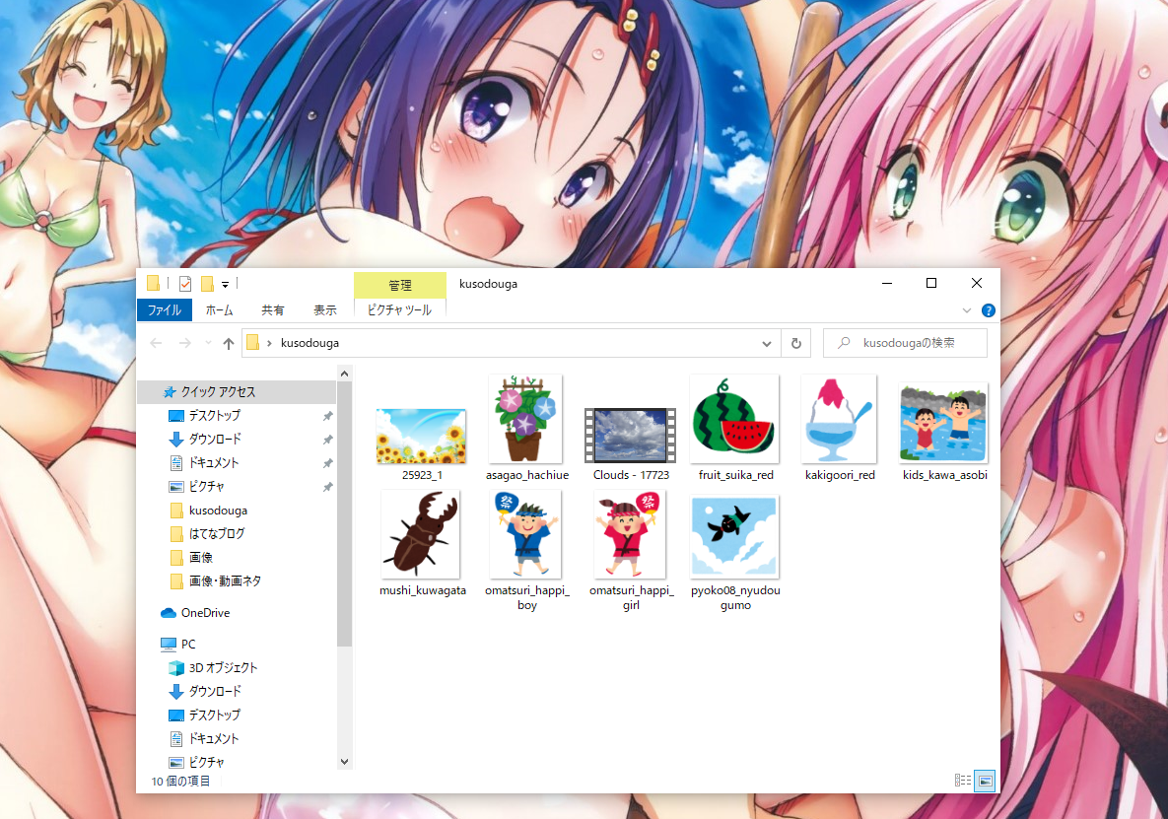Click navigation pane scroll down arrow
Screen dimensions: 1168x819
click(344, 762)
